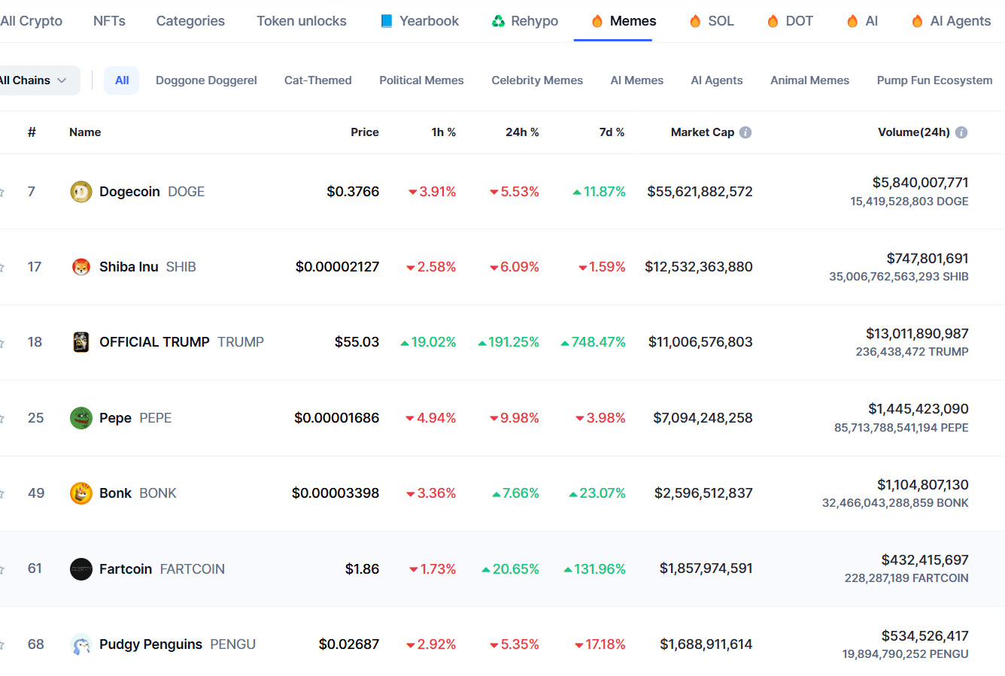
Task: Click the Market Cap info icon
Action: click(x=745, y=132)
